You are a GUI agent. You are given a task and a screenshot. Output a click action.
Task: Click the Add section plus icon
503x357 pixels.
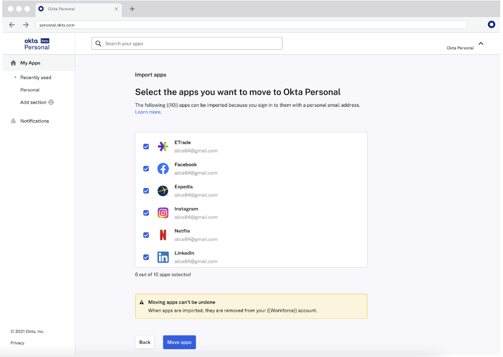coord(50,102)
